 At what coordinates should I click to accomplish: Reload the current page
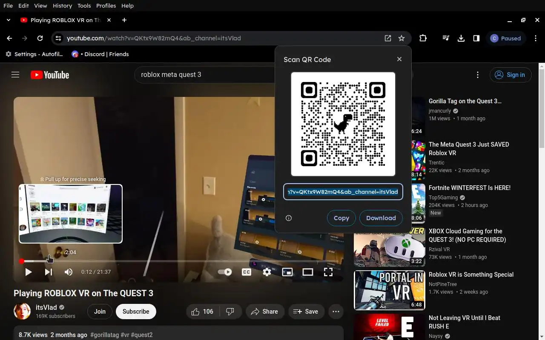[40, 38]
